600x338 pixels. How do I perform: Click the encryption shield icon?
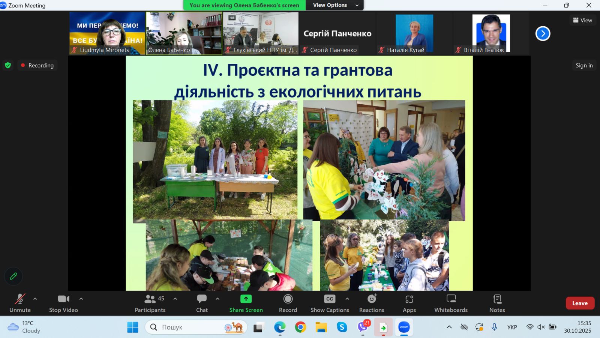(8, 65)
